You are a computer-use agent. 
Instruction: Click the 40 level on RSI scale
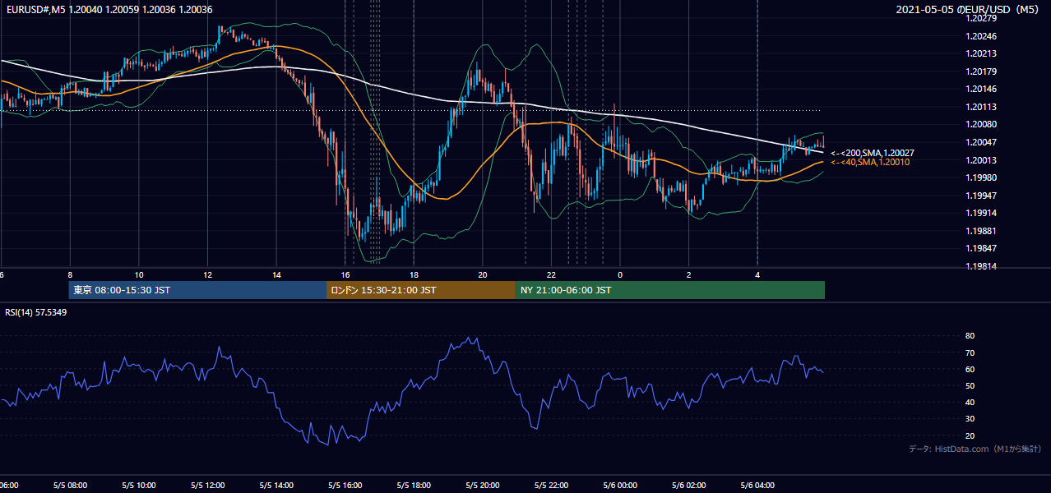(970, 402)
